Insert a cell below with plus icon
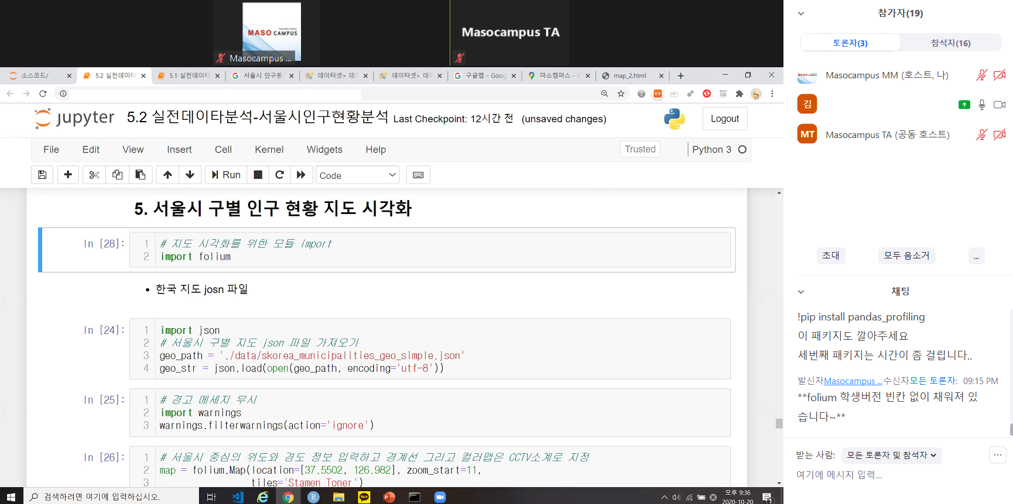The width and height of the screenshot is (1013, 504). (x=68, y=175)
